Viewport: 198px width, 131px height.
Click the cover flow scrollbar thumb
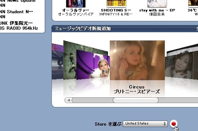(136, 100)
